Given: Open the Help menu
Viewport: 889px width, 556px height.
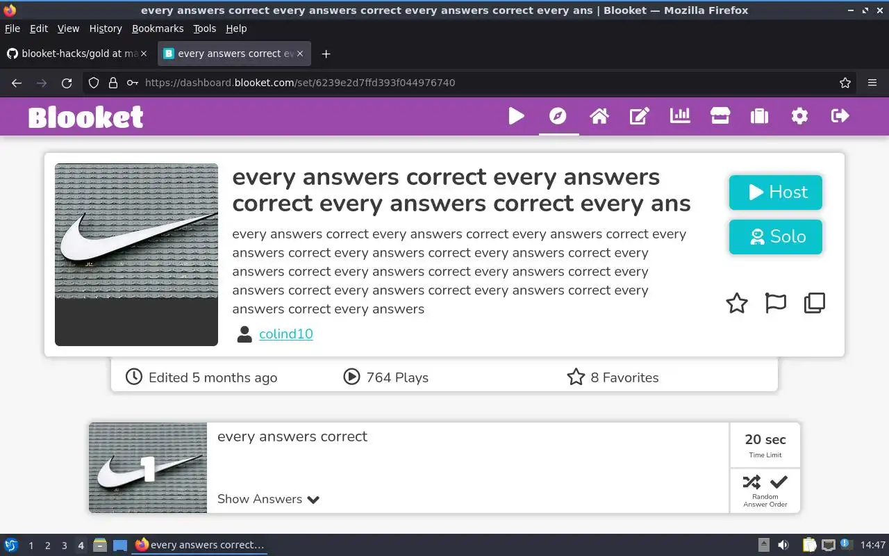Looking at the screenshot, I should click(236, 28).
